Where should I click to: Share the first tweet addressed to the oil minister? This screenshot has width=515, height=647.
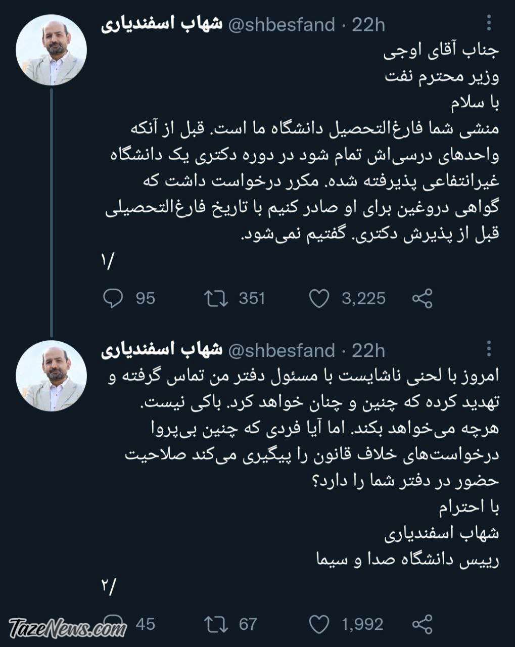[422, 299]
